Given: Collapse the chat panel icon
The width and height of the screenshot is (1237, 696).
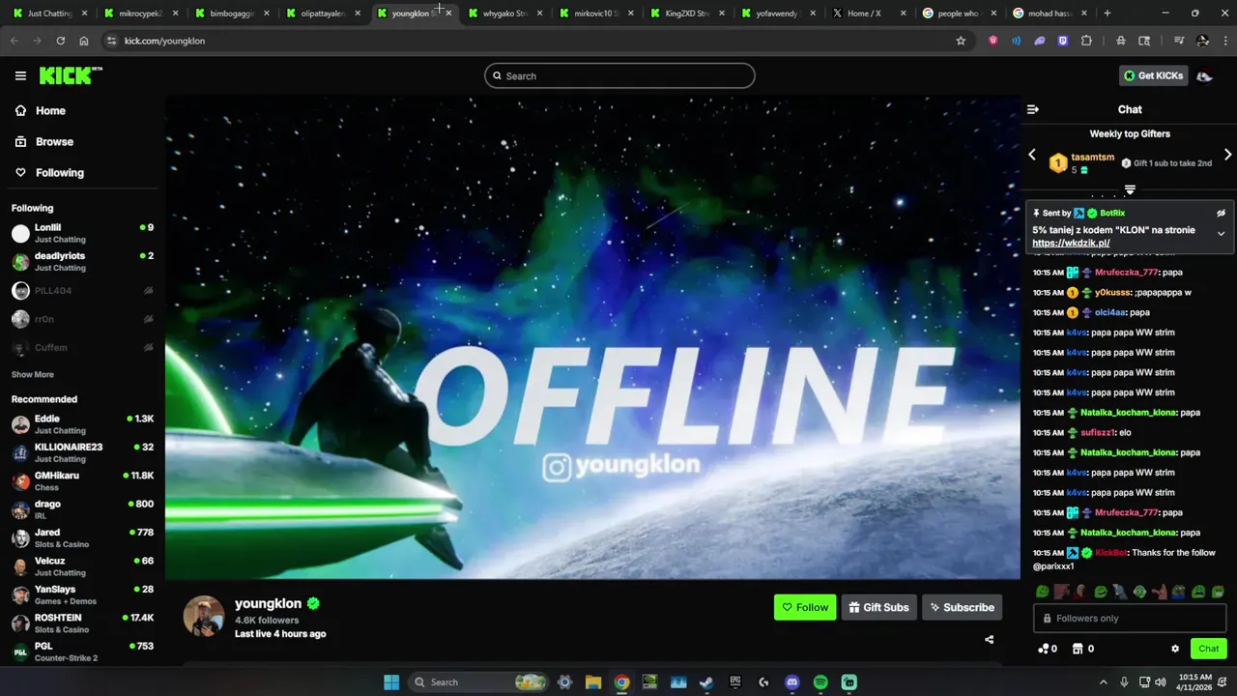Looking at the screenshot, I should click(x=1032, y=109).
